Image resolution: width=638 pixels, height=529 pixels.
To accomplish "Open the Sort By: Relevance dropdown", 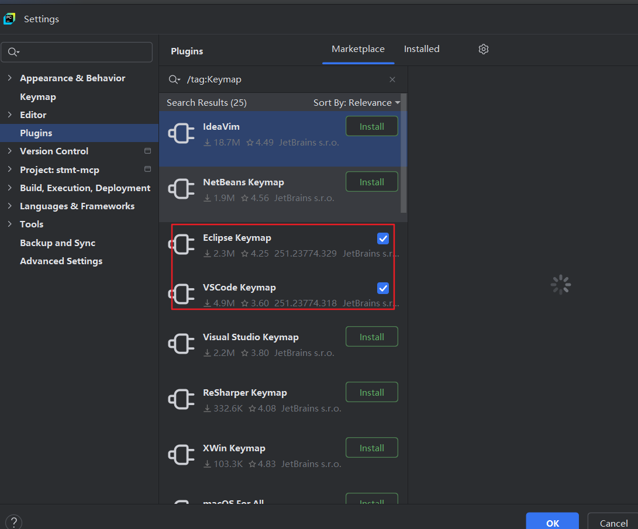I will (357, 102).
